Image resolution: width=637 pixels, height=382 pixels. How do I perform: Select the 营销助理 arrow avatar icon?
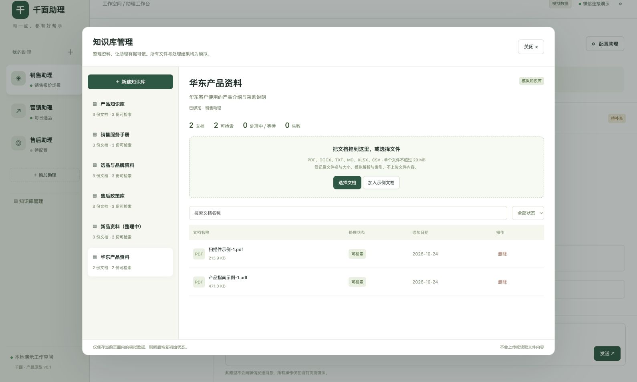(18, 111)
